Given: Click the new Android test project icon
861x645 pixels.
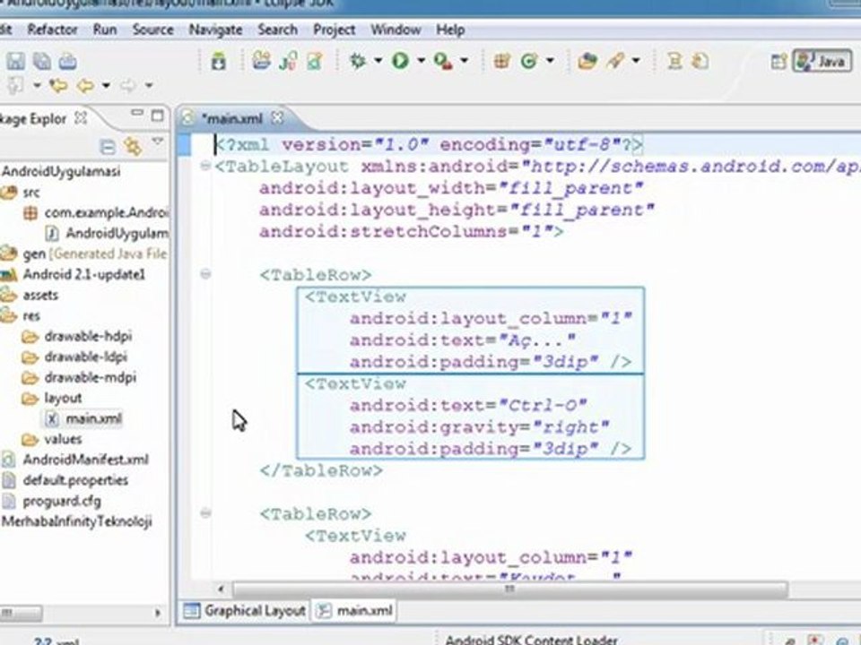Looking at the screenshot, I should (x=288, y=60).
